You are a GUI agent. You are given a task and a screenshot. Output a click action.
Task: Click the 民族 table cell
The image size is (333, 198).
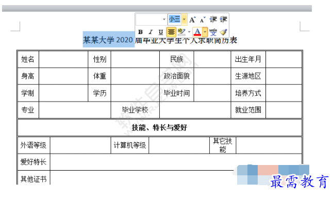[x=176, y=59]
